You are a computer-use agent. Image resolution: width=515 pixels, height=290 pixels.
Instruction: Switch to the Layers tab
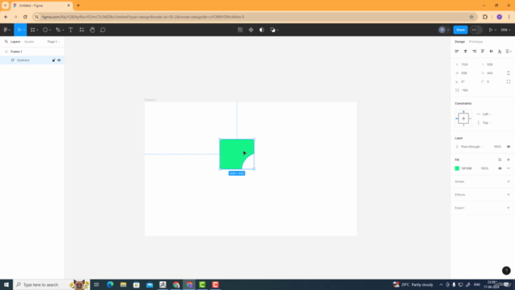(x=15, y=42)
